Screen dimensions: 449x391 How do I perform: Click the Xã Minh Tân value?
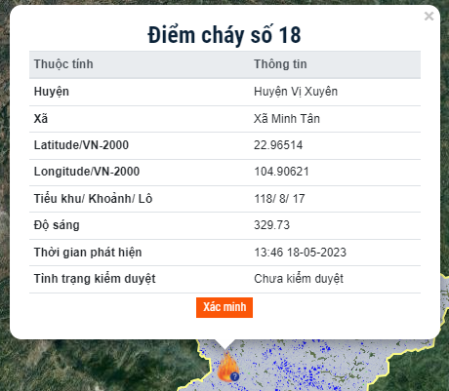click(287, 119)
